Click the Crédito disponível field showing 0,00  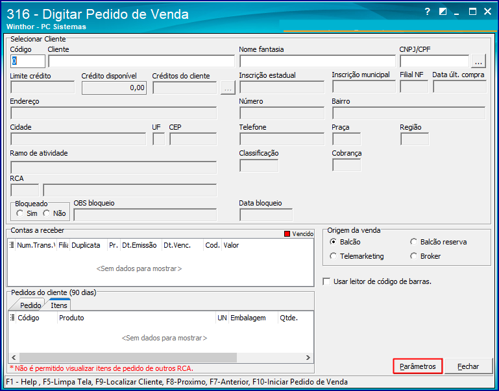pyautogui.click(x=114, y=88)
